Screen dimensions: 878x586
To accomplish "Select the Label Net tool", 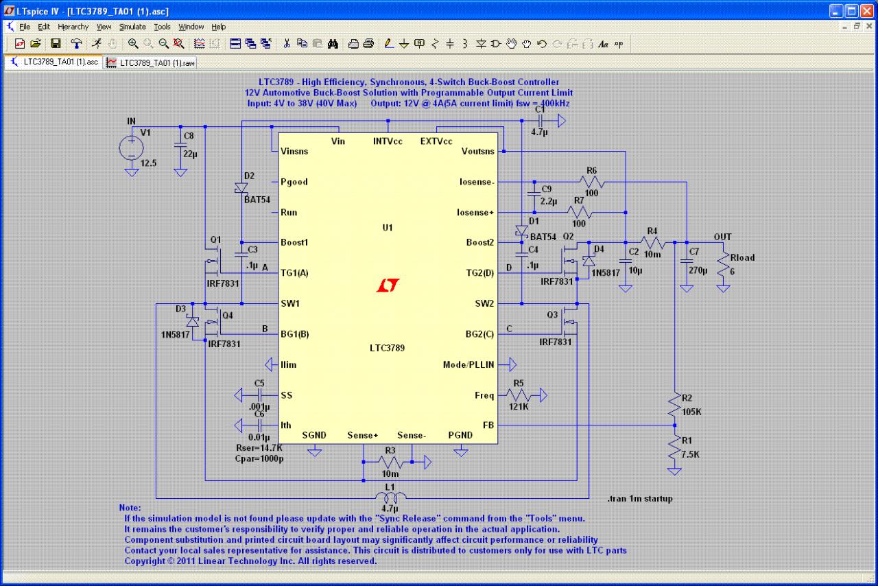I will pos(419,44).
